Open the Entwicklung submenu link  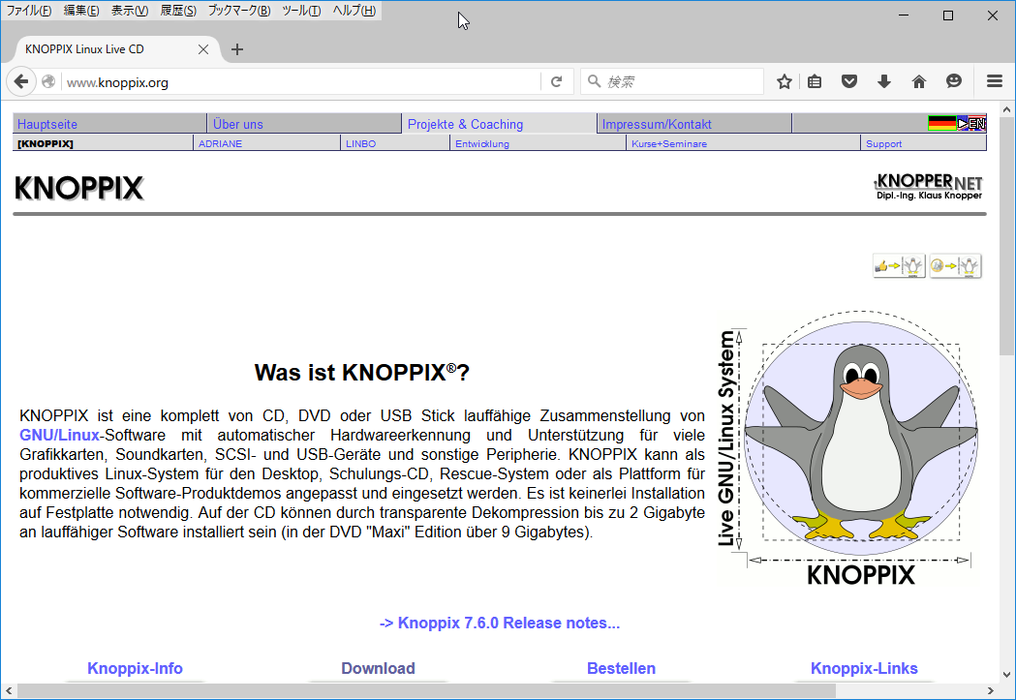(482, 143)
